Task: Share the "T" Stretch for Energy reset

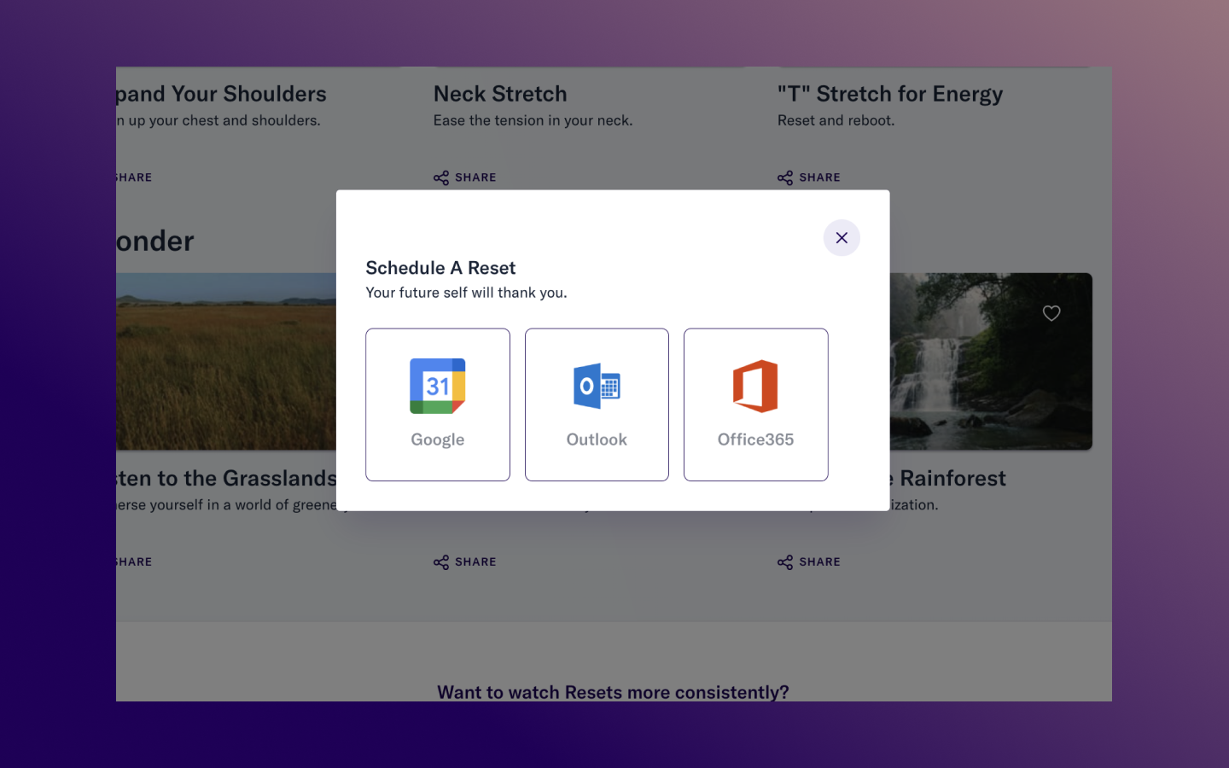Action: (808, 177)
